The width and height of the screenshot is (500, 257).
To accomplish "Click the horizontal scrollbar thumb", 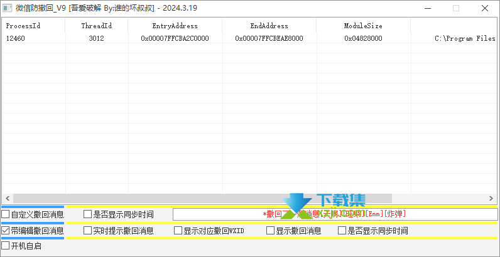I will coord(202,198).
